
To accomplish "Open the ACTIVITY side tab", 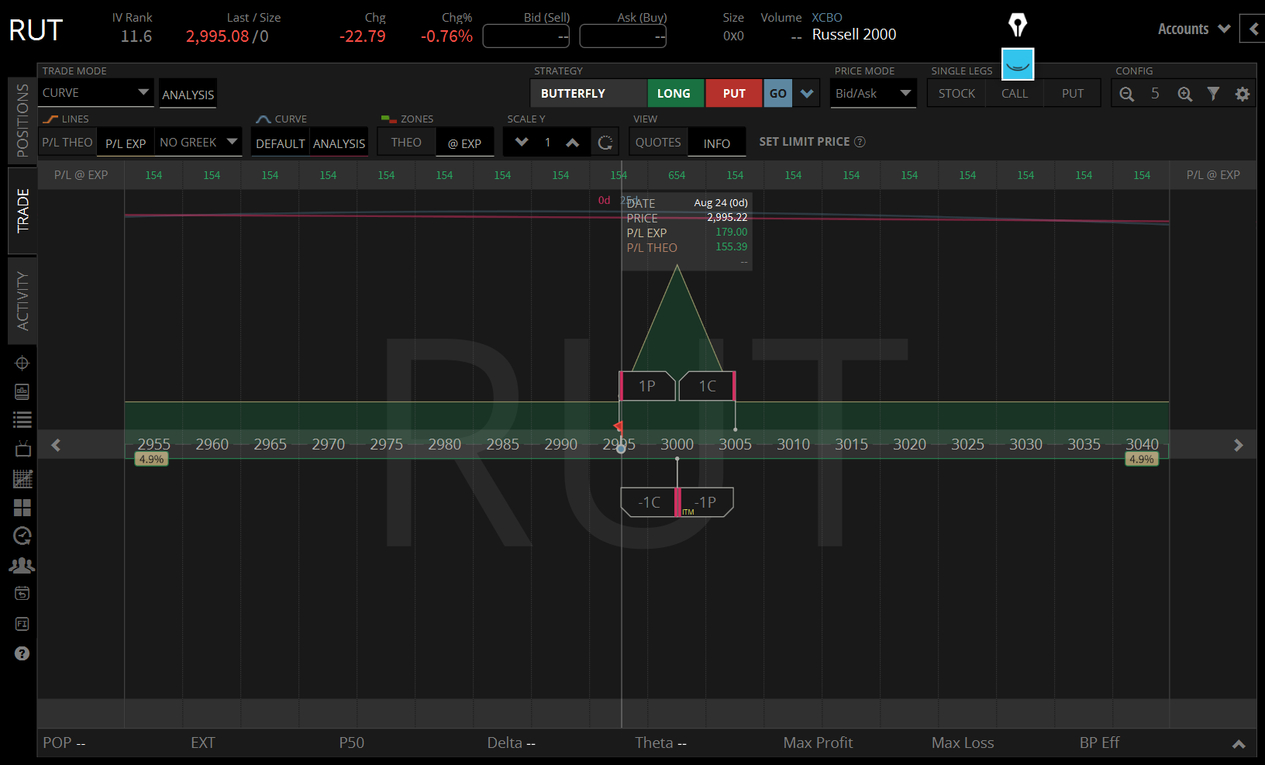I will pyautogui.click(x=22, y=301).
